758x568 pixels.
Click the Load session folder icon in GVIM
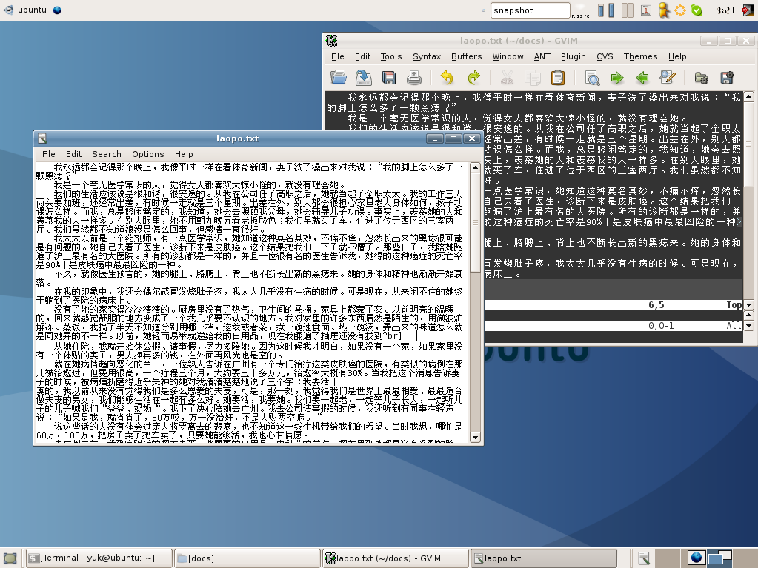click(x=701, y=77)
